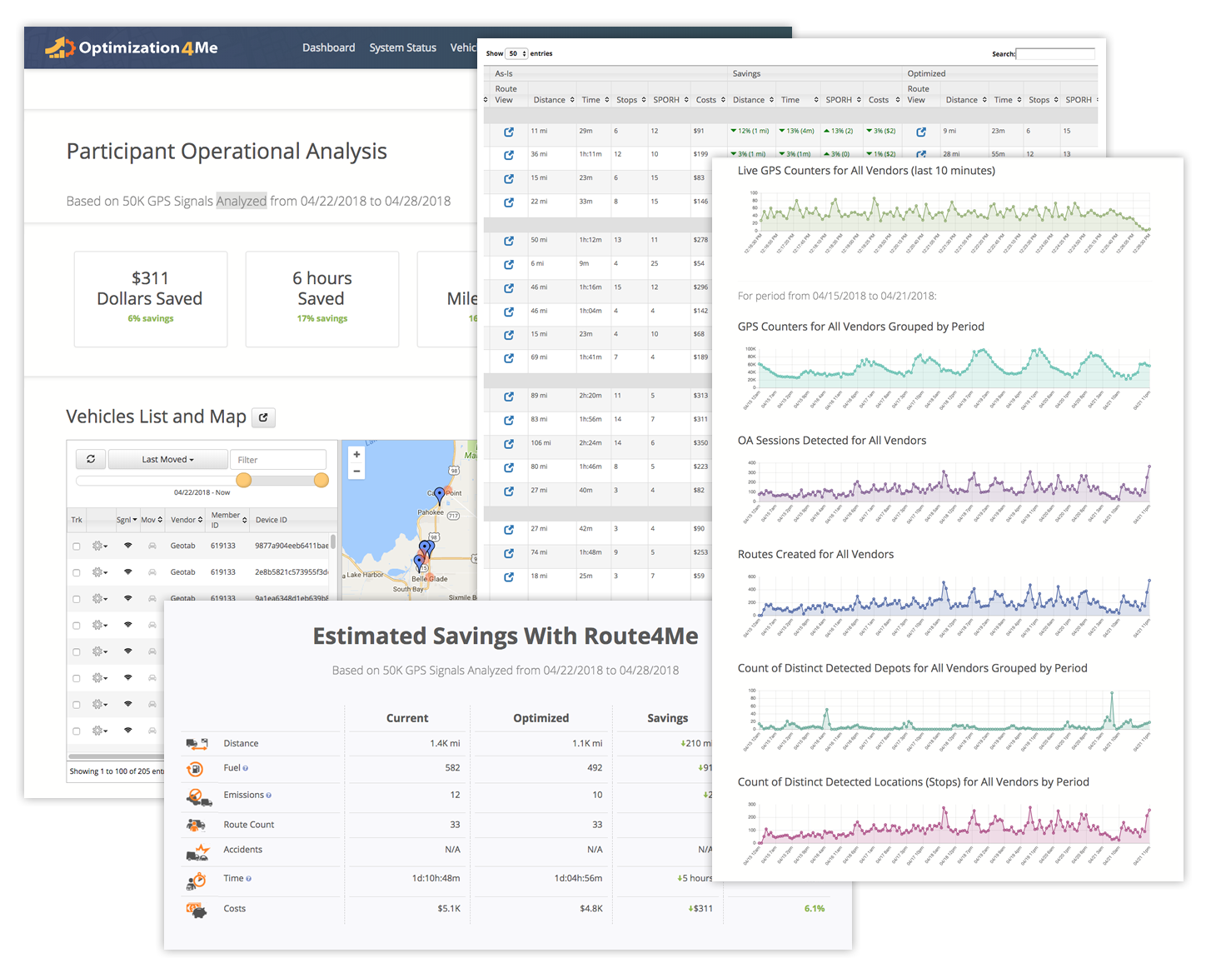This screenshot has width=1206, height=973.
Task: Grab the right handle of date slider
Action: [321, 480]
